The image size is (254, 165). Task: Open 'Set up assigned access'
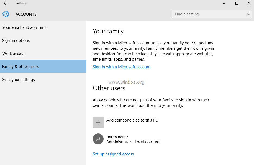pos(113,154)
